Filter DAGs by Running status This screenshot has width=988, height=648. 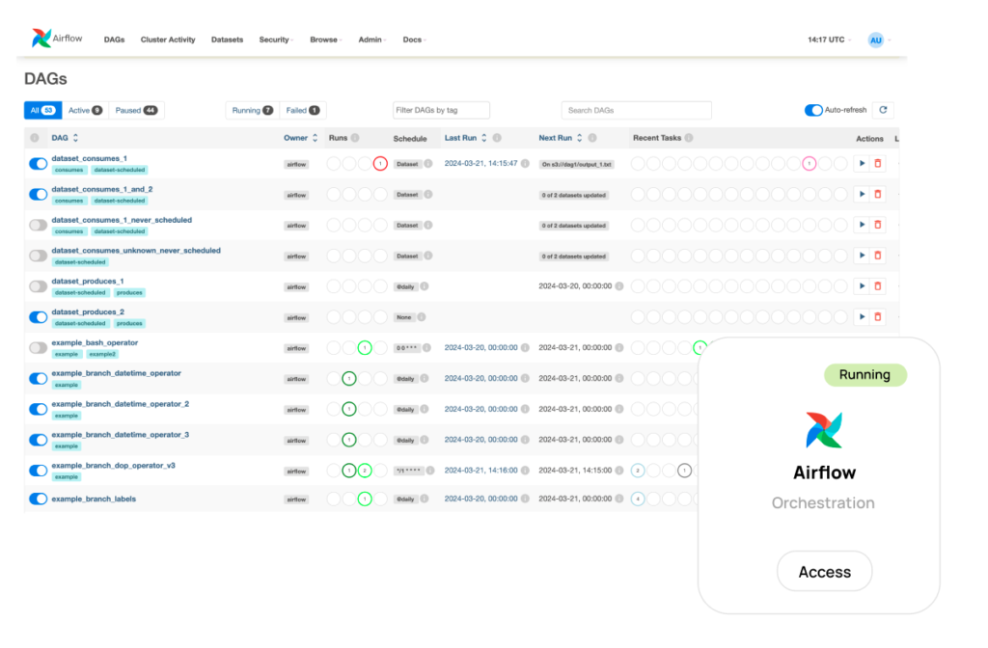pos(252,110)
